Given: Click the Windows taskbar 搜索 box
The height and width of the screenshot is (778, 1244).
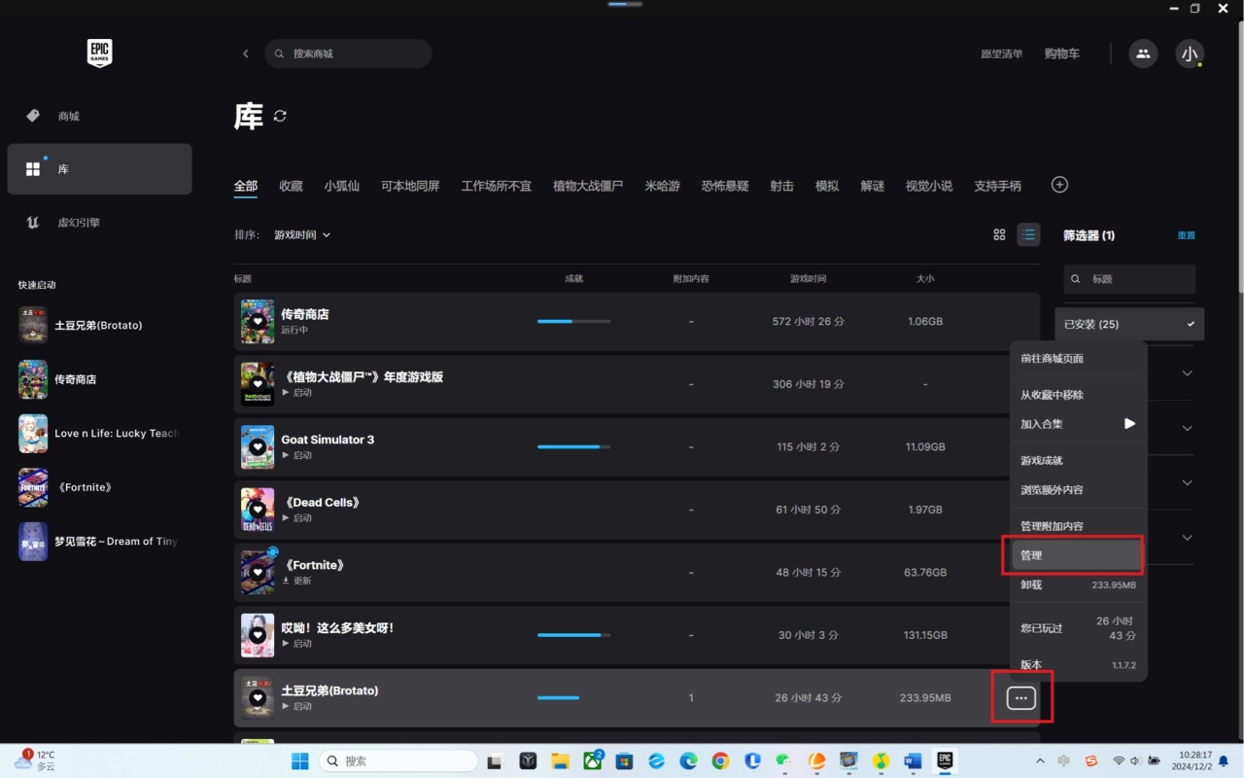Looking at the screenshot, I should pos(399,760).
